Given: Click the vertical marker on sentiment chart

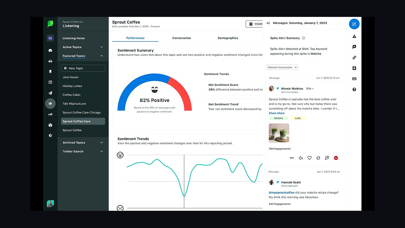Looking at the screenshot, I should [x=184, y=181].
